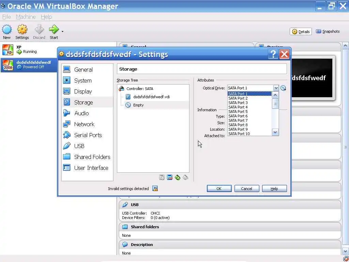Choose SATA Port 4 in list
Image resolution: width=349 pixels, height=262 pixels.
tap(249, 107)
